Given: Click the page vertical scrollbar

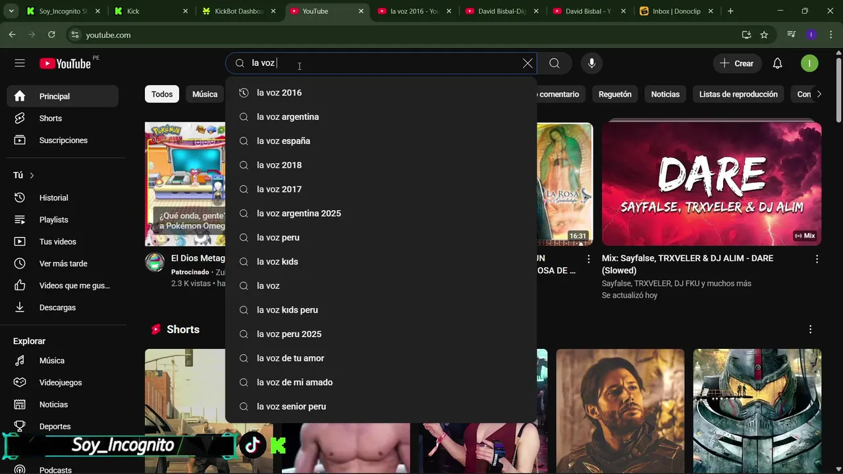Looking at the screenshot, I should pos(838,89).
